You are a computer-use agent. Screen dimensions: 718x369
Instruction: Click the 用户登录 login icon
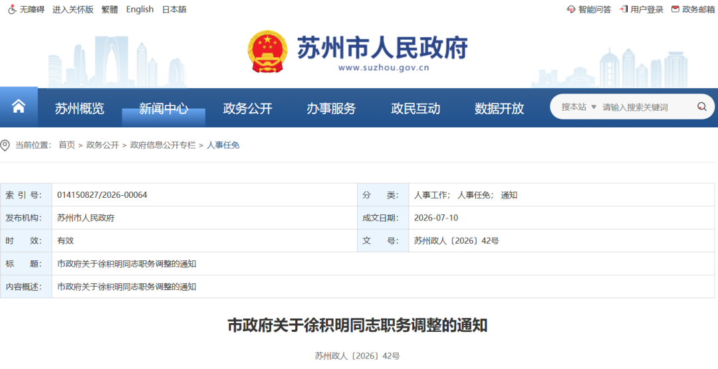point(623,9)
